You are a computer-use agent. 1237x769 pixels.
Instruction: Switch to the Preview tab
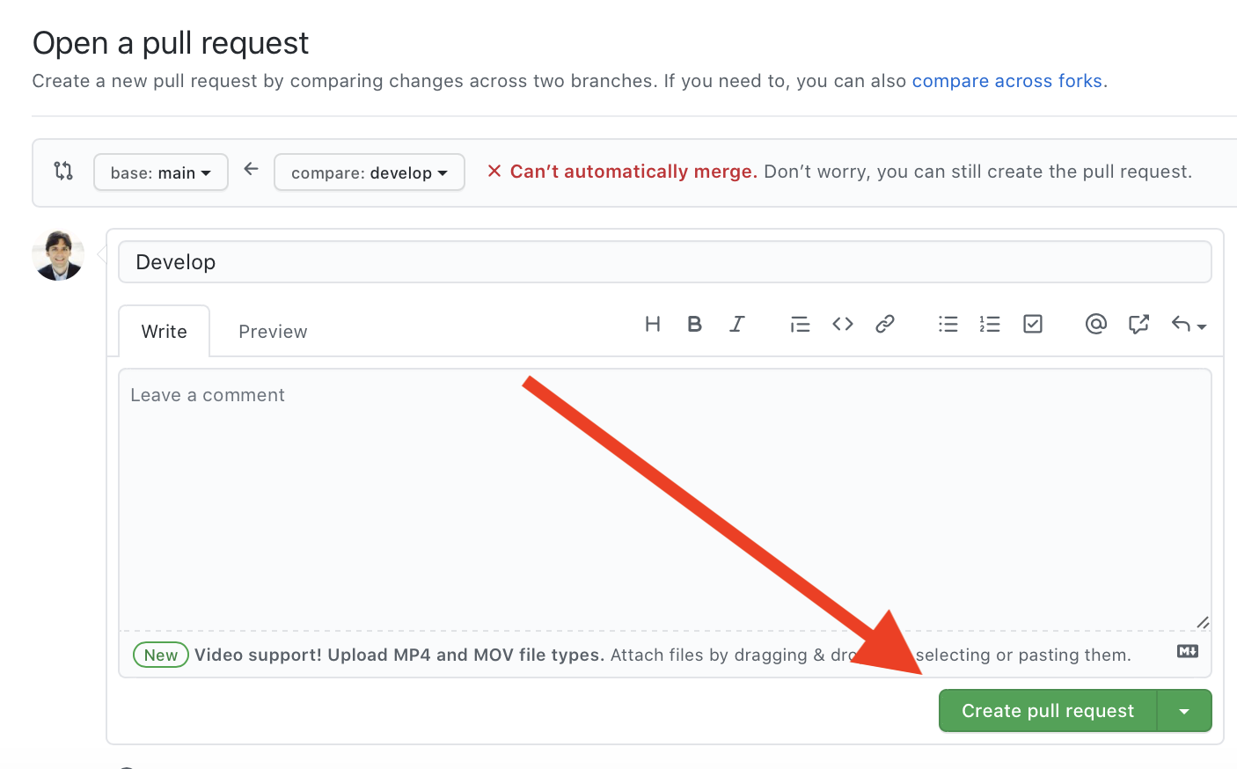coord(273,332)
